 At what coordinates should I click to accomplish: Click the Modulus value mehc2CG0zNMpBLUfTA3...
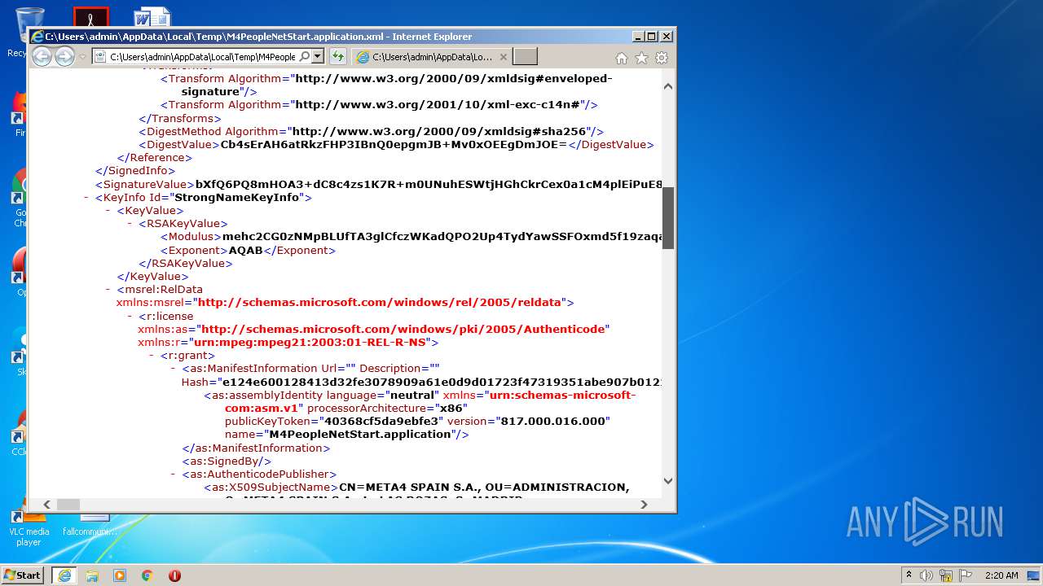click(x=442, y=237)
